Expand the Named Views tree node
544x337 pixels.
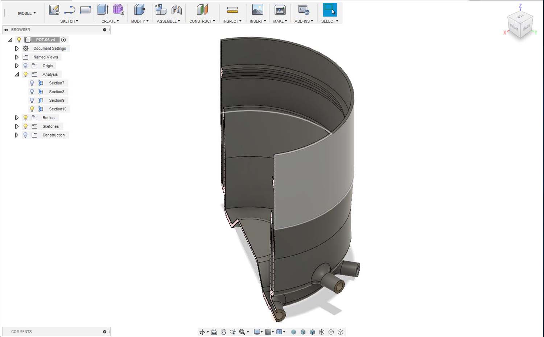[17, 57]
